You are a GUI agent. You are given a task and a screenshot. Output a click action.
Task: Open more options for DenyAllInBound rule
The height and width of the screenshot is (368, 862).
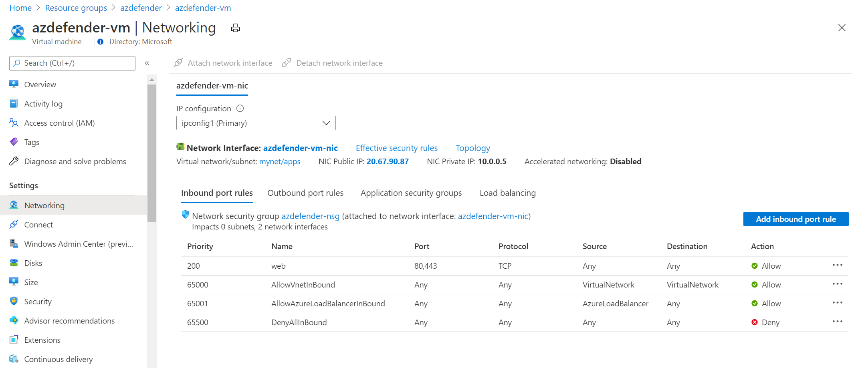pos(837,322)
